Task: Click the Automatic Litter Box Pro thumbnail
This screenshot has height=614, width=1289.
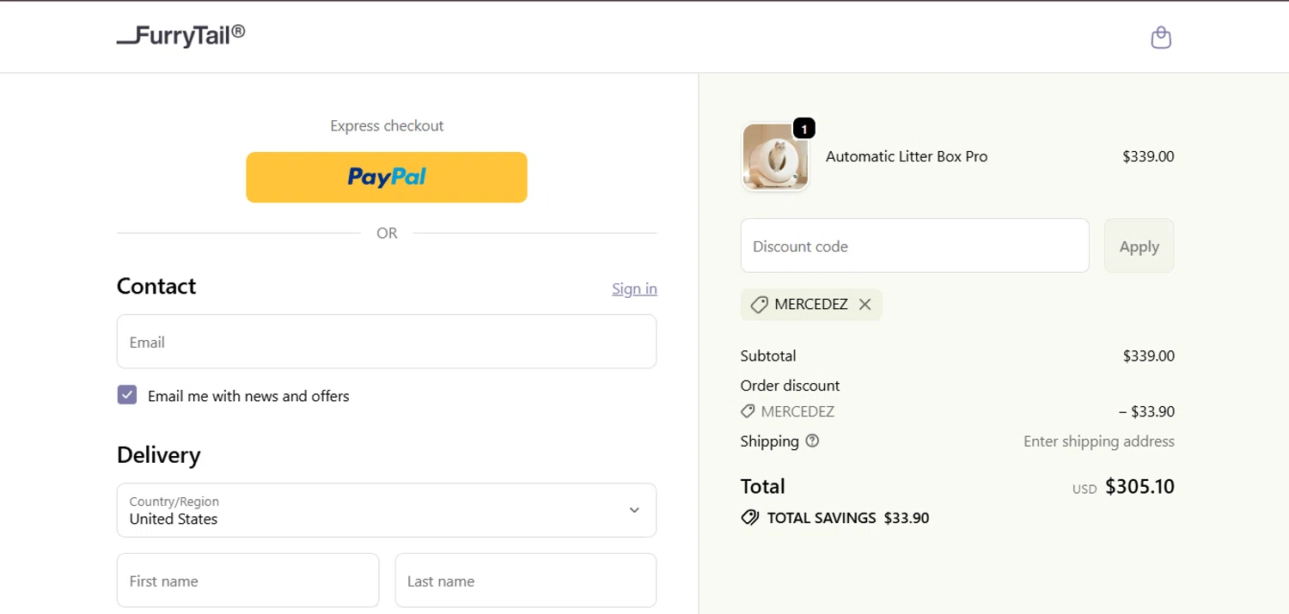Action: click(775, 156)
